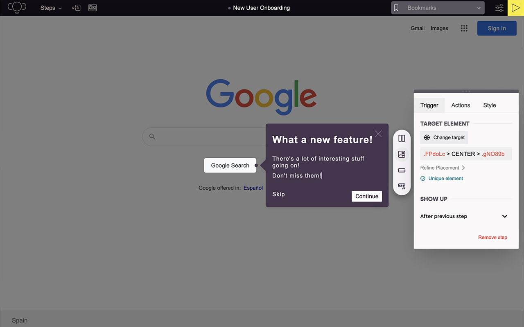Open settings sliders icon in top bar
Screen dimensions: 524x327
pos(499,8)
